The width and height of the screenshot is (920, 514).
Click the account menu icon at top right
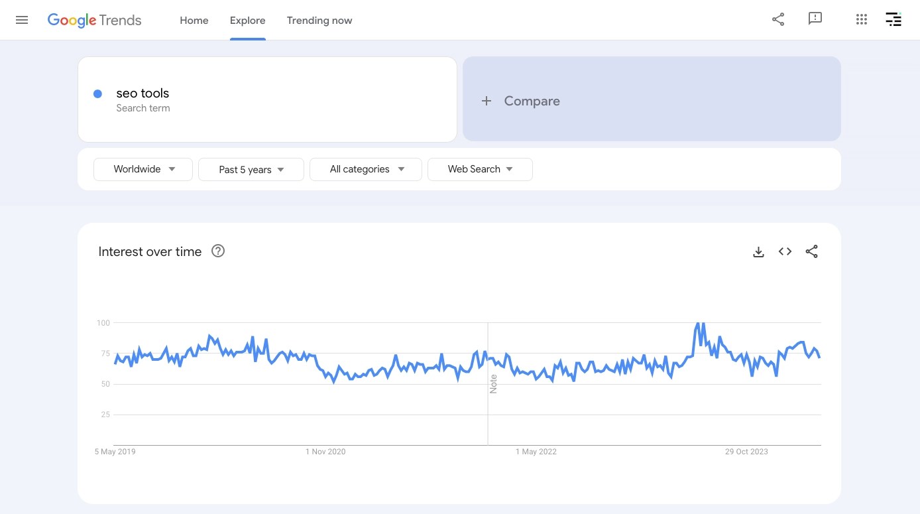(x=893, y=20)
